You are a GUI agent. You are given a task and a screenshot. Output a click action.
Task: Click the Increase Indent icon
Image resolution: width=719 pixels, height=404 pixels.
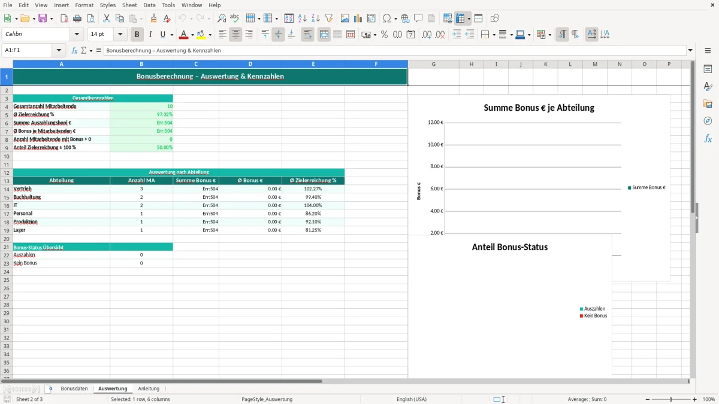pyautogui.click(x=457, y=35)
